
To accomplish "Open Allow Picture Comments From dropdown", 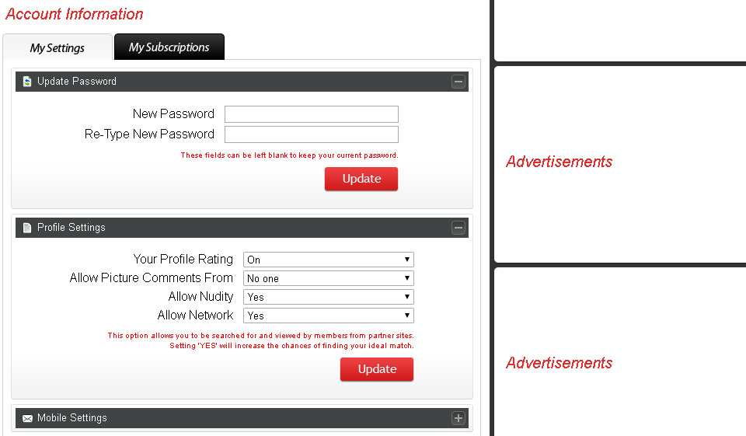I will (x=328, y=278).
